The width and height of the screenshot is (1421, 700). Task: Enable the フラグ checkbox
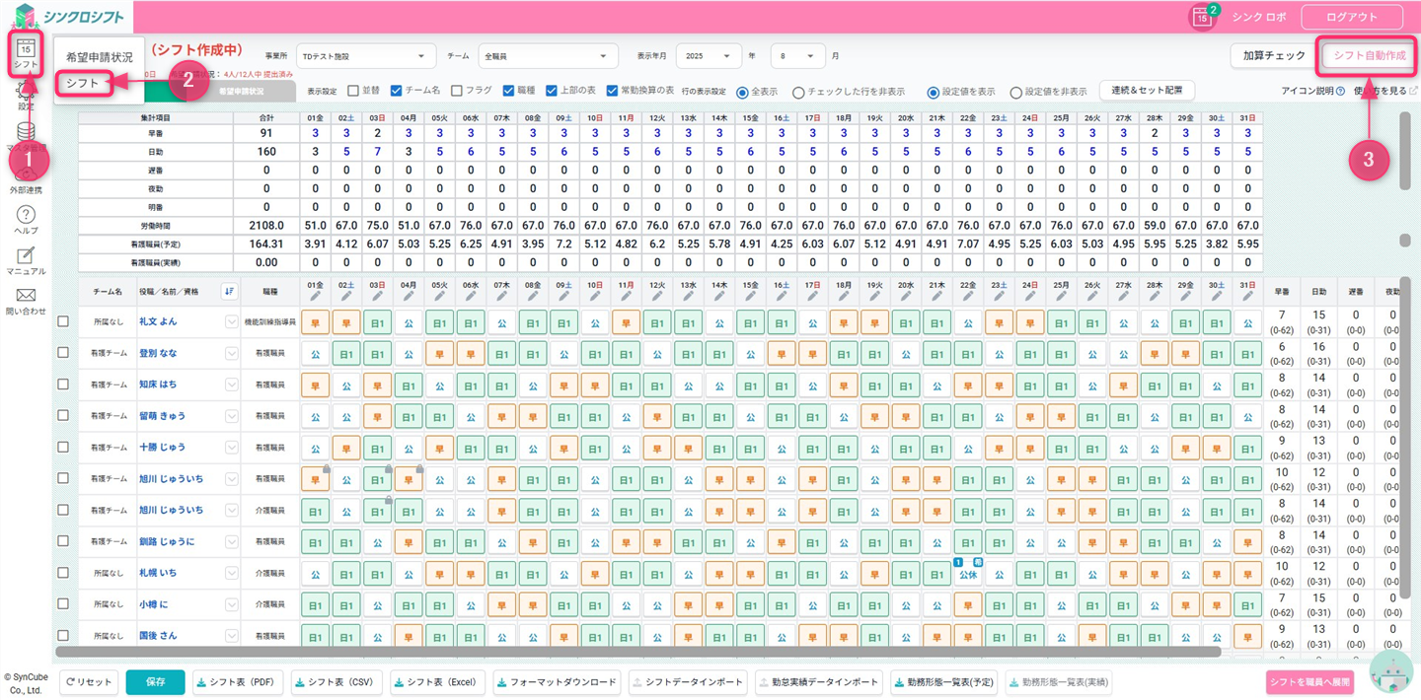tap(456, 91)
